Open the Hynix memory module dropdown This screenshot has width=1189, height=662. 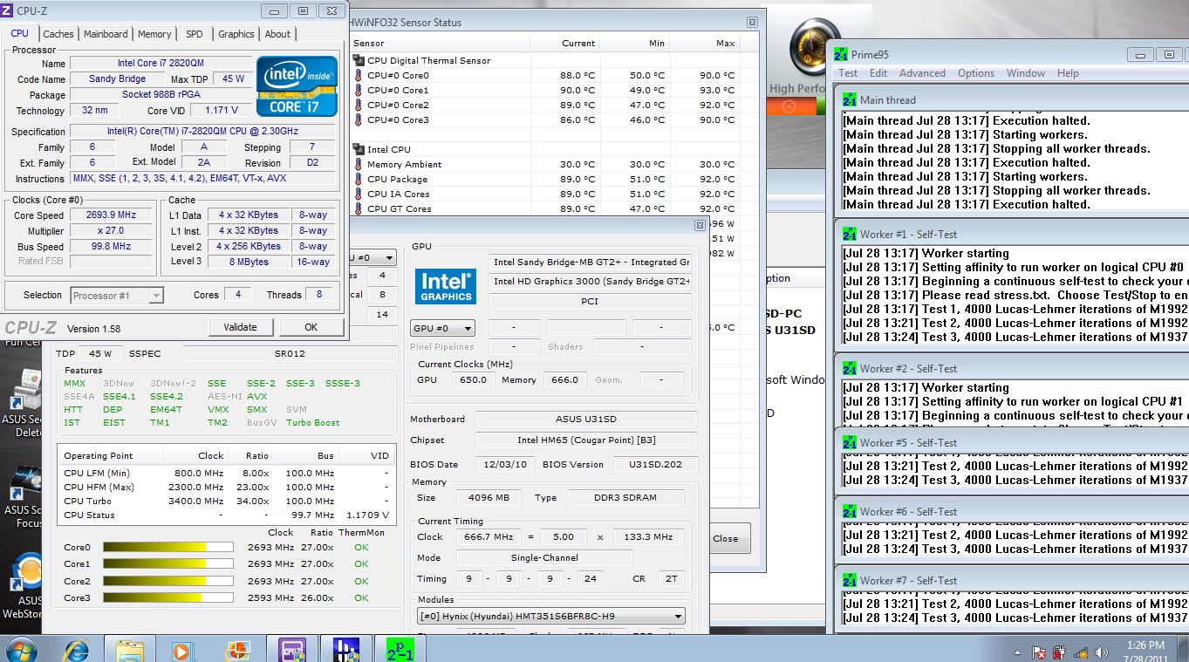click(x=551, y=616)
